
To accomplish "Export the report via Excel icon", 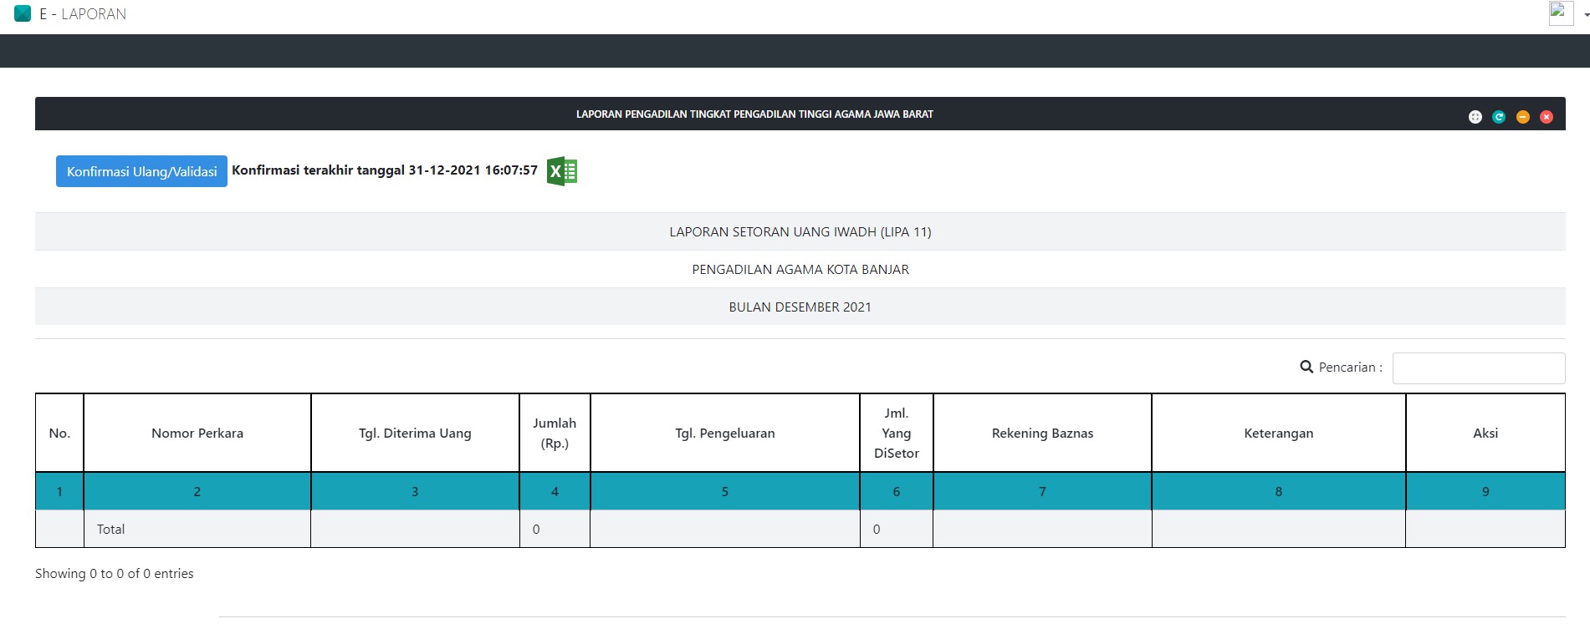I will tap(562, 171).
